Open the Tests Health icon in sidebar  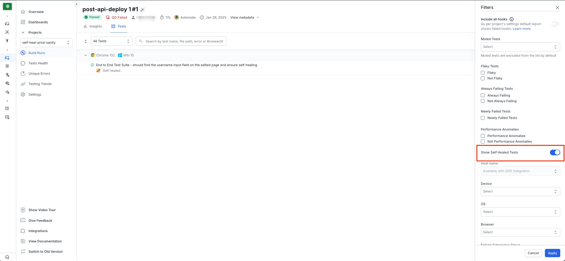coord(23,63)
